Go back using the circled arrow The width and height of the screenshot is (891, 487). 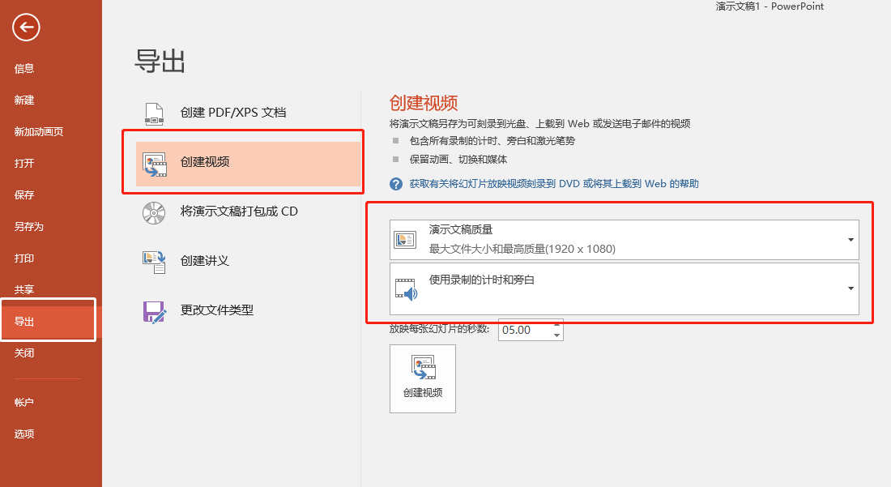coord(26,28)
